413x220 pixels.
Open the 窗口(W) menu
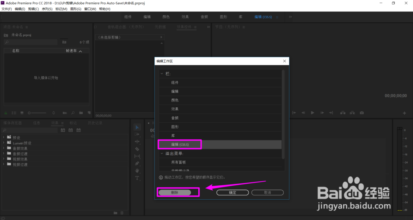pos(90,9)
